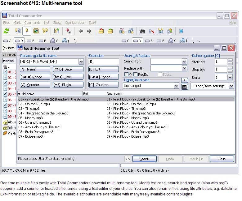The image size is (242, 201).
Task: Enable Thumbnail view picture icon
Action: point(36,31)
